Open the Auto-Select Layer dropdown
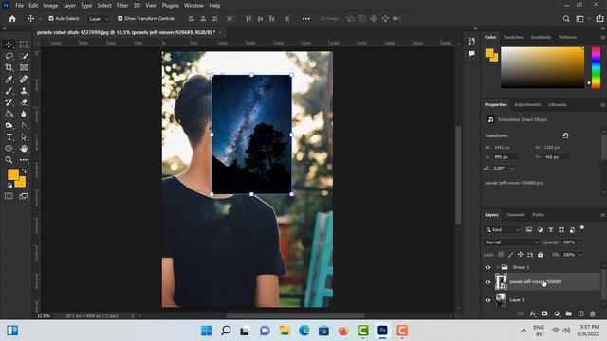The height and width of the screenshot is (341, 607). [x=99, y=19]
